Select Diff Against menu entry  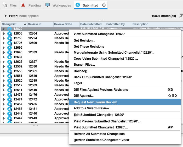point(125,96)
